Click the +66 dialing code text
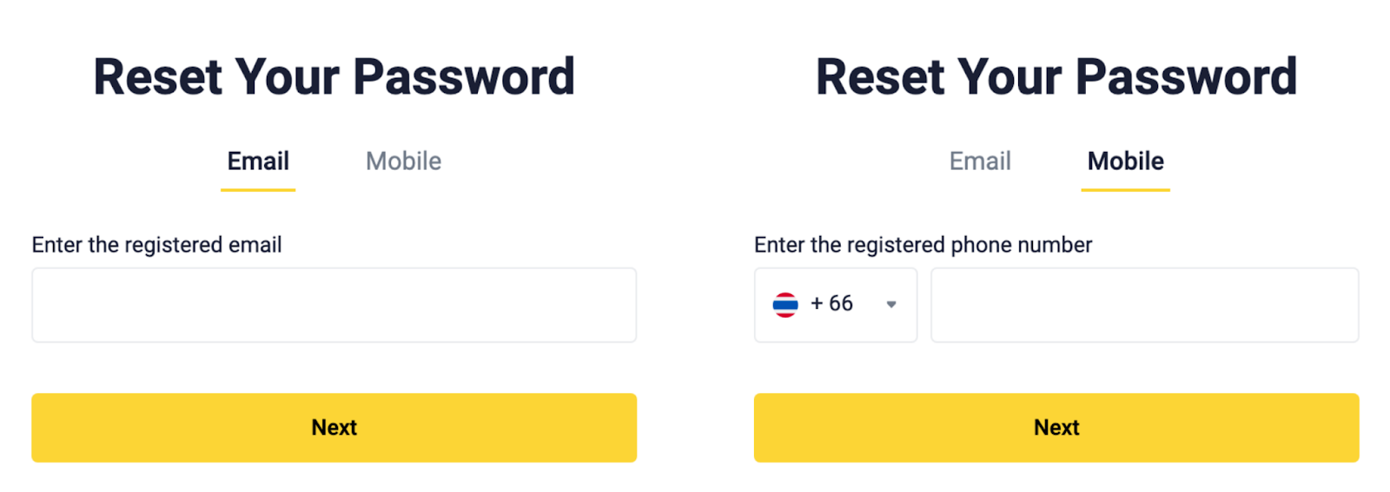Viewport: 1390px width, 492px height. 831,304
